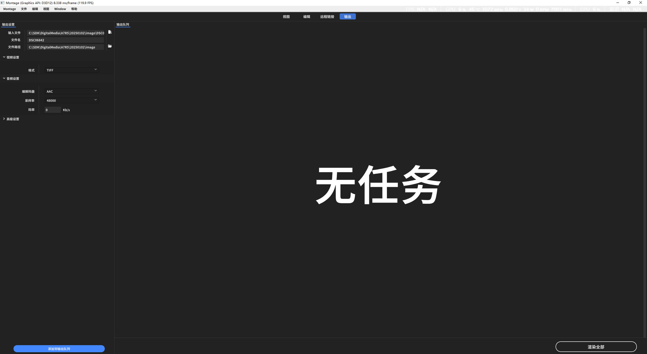Open the 格式 TIFF dropdown

tap(71, 70)
